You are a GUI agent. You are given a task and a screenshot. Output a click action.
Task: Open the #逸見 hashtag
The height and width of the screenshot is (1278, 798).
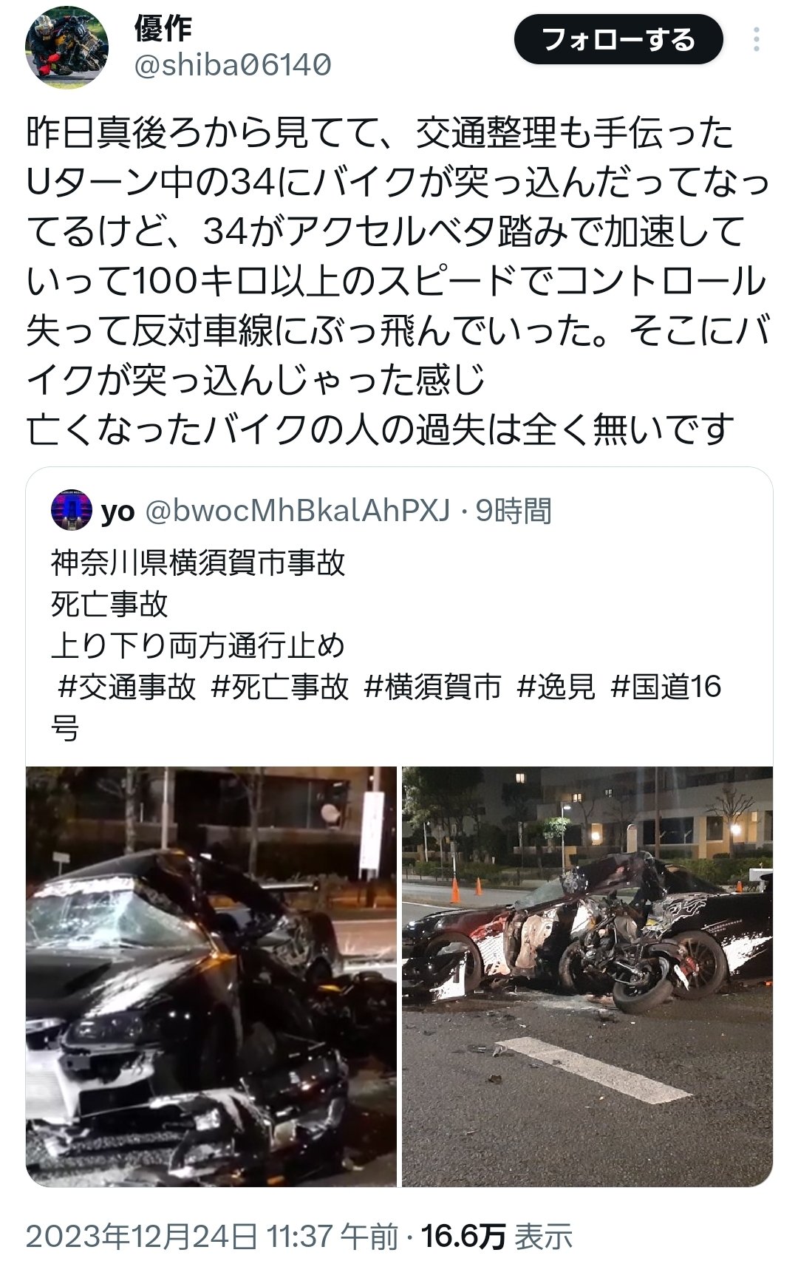556,687
